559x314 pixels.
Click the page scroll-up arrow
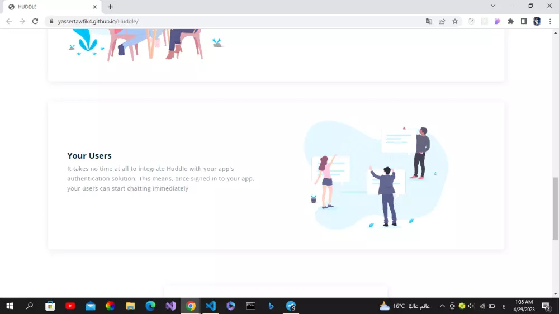coord(556,32)
